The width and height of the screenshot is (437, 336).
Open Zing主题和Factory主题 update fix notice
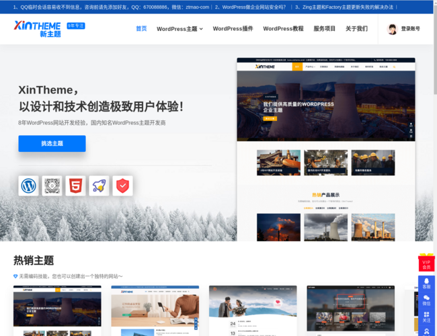344,7
